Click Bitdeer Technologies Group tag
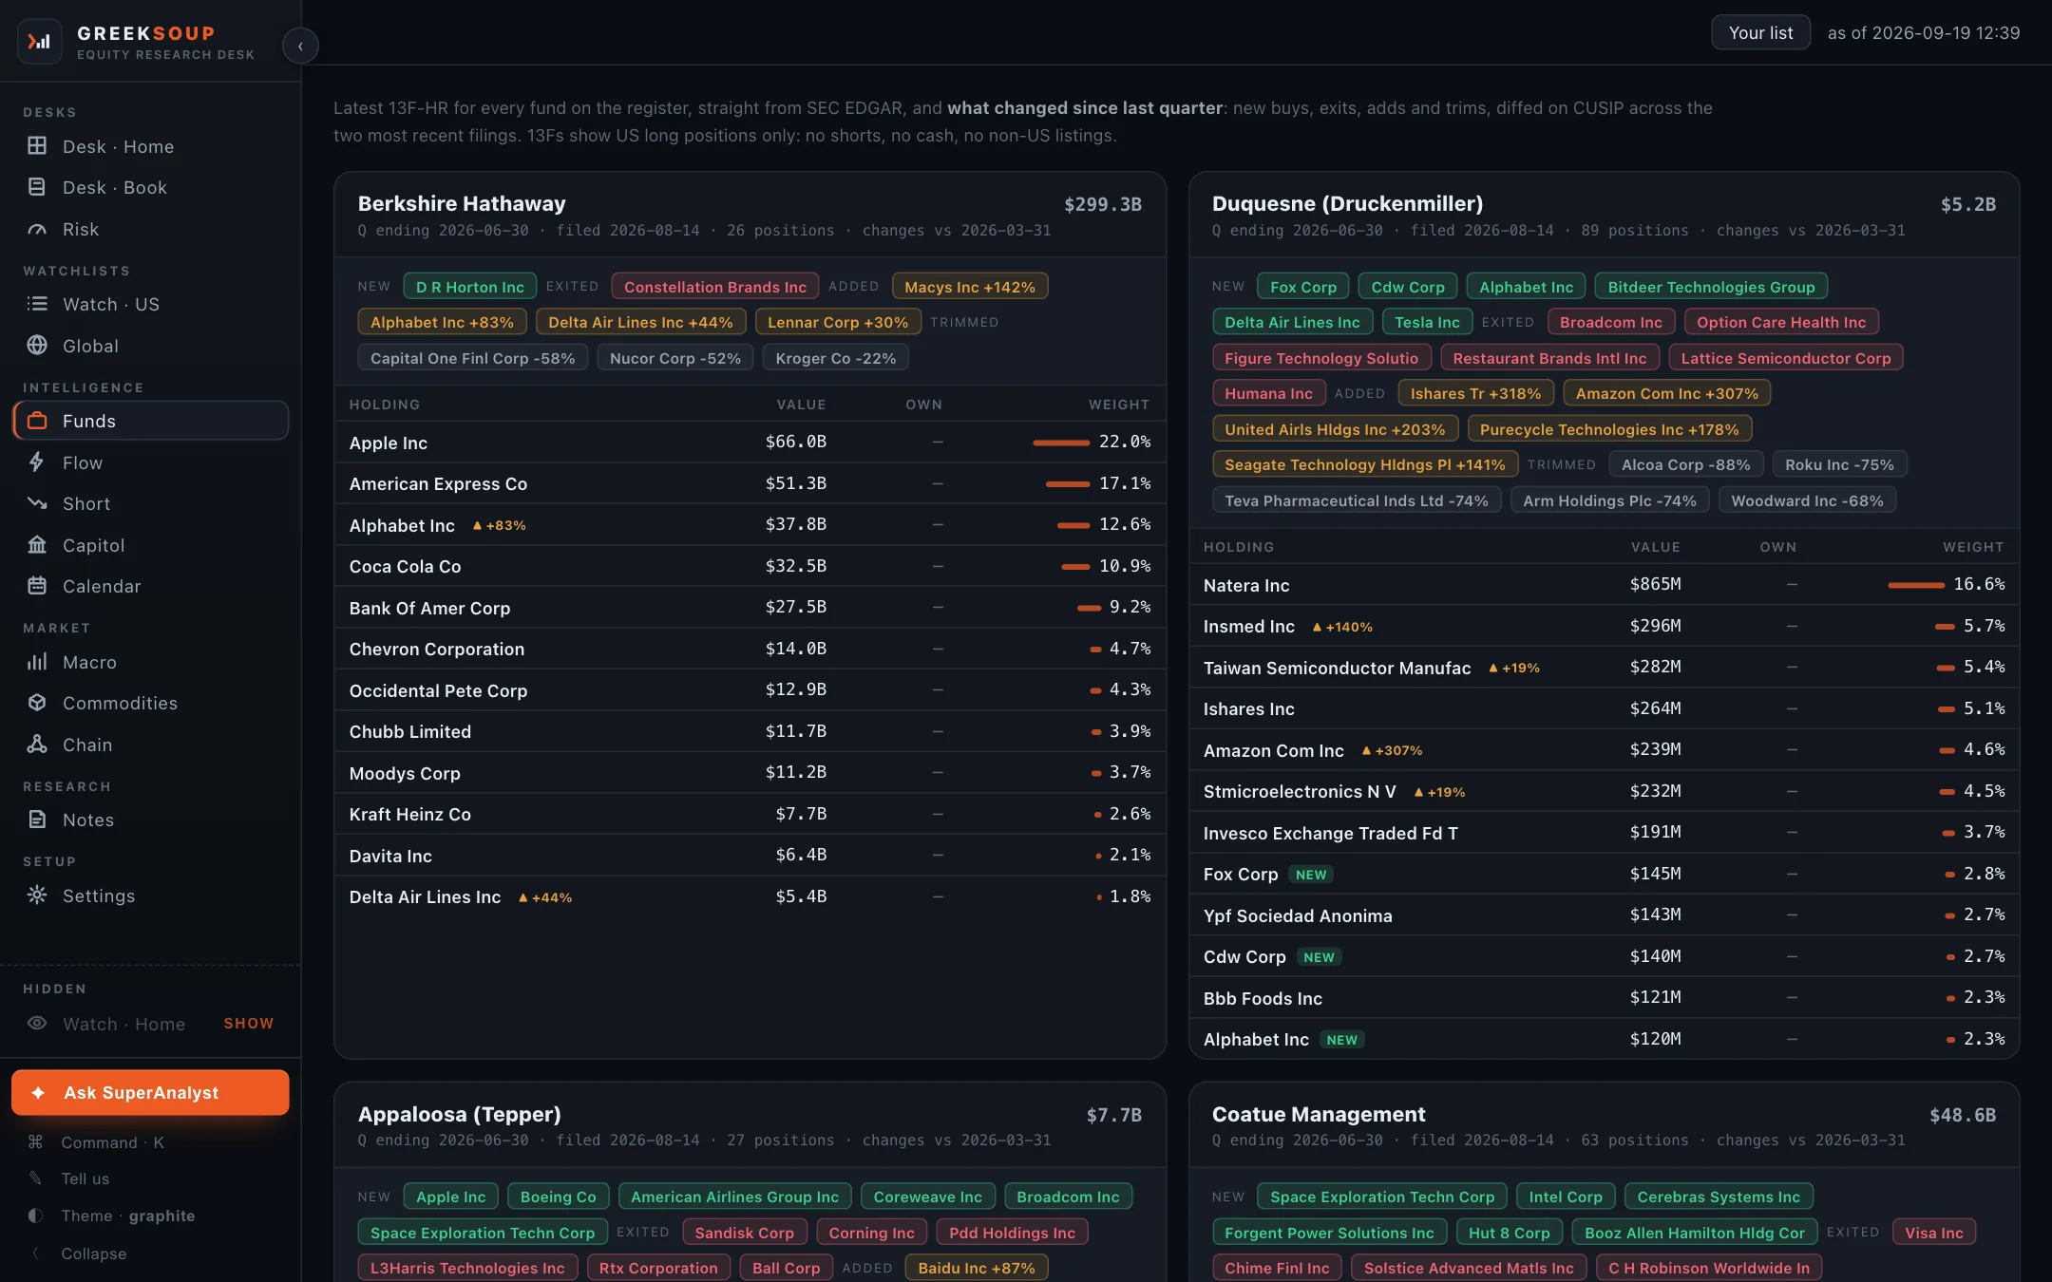 [x=1711, y=287]
